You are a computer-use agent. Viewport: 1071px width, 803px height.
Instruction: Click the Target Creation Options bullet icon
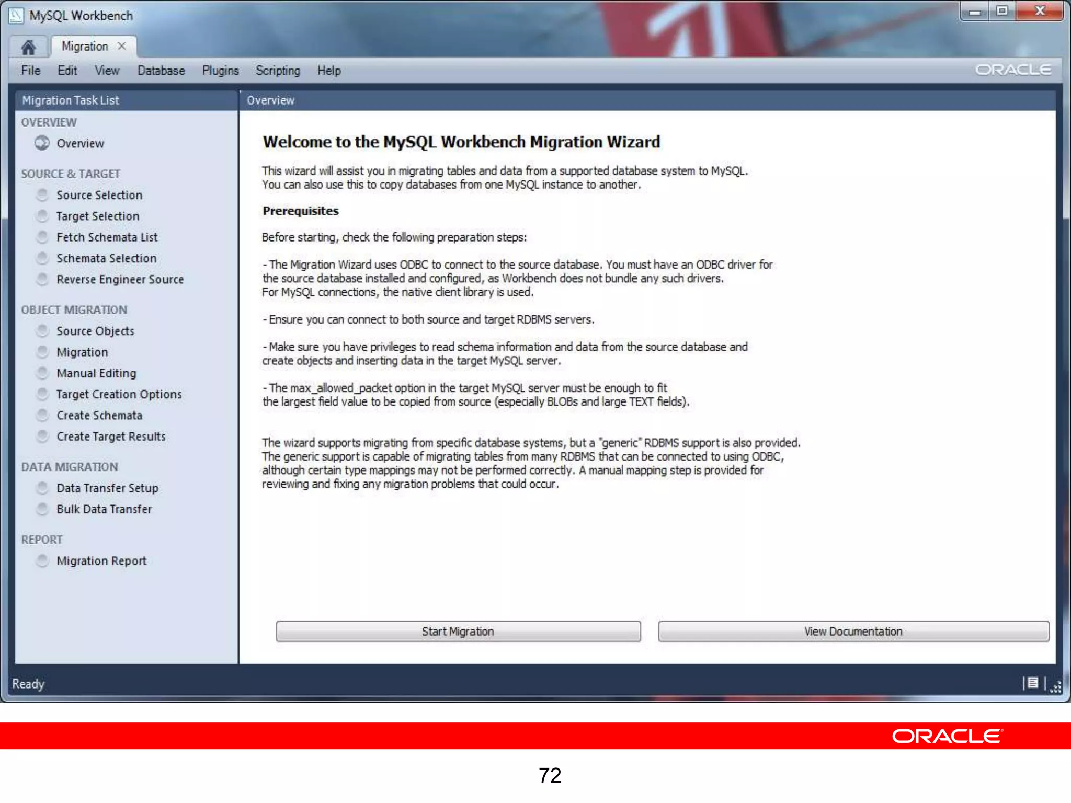coord(43,394)
